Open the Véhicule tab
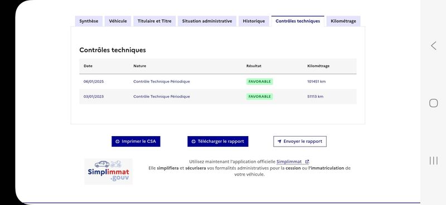 point(118,21)
